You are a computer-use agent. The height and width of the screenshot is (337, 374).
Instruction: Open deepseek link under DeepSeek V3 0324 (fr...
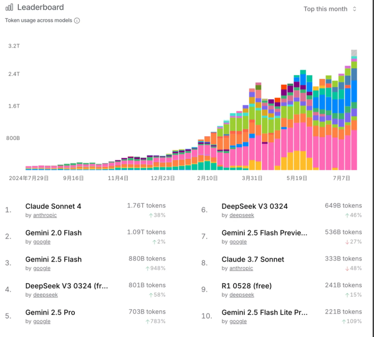[45, 295]
